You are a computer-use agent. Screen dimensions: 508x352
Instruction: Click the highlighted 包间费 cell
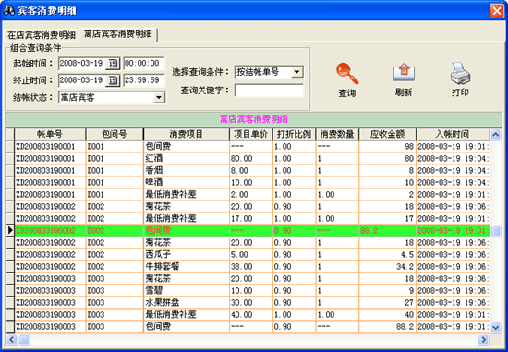tap(187, 230)
